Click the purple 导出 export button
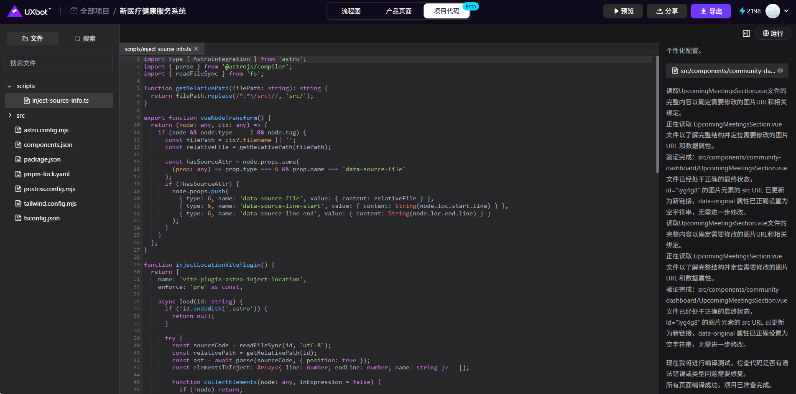Screen dimensions: 796x394 710,11
